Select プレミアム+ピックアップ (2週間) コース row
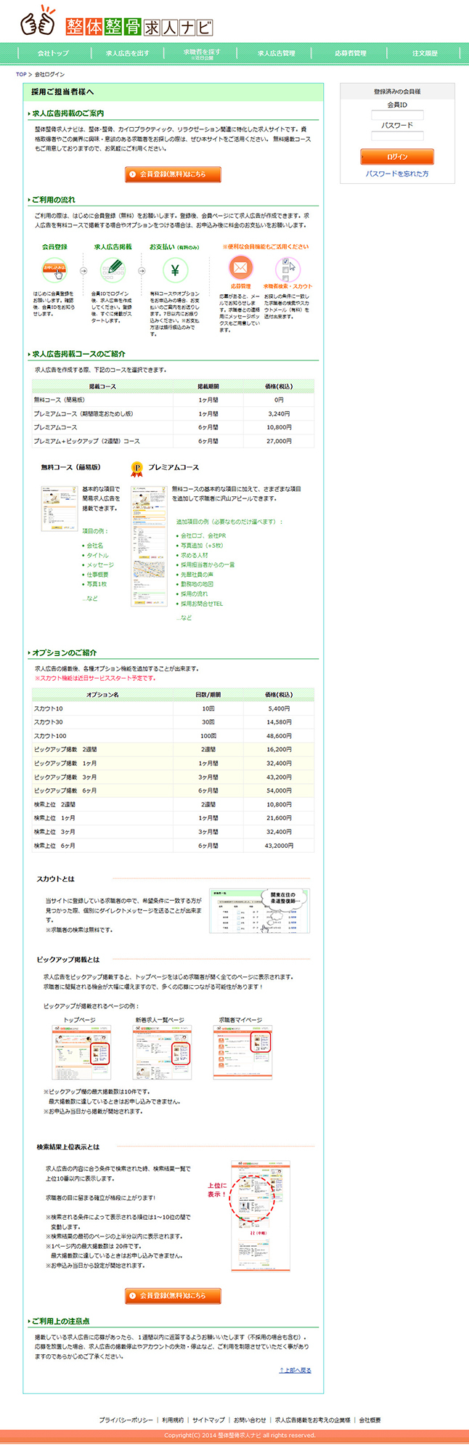Viewport: 469px width, 1453px height. point(173,441)
